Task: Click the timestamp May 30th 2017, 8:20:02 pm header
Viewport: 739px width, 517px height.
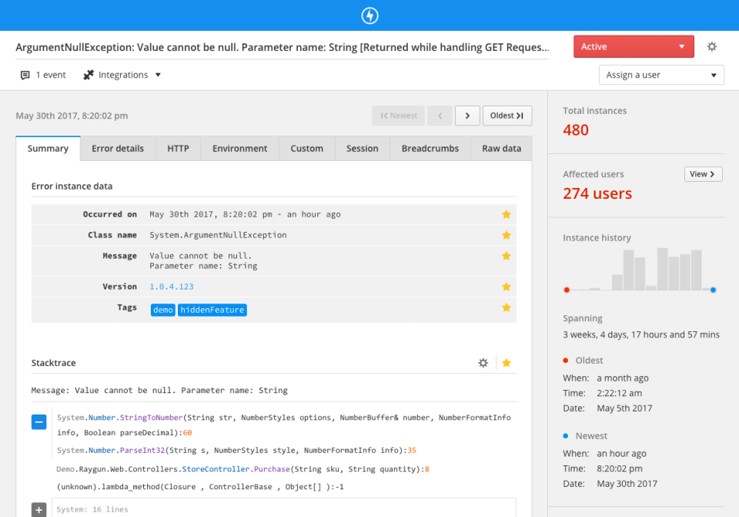Action: pos(72,116)
